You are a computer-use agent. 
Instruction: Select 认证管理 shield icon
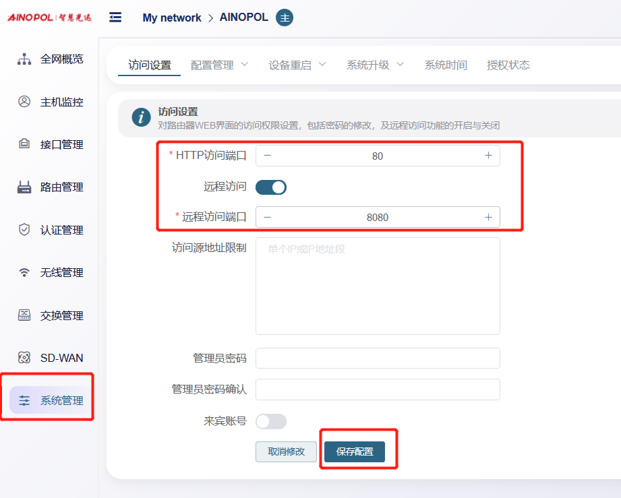[x=24, y=230]
